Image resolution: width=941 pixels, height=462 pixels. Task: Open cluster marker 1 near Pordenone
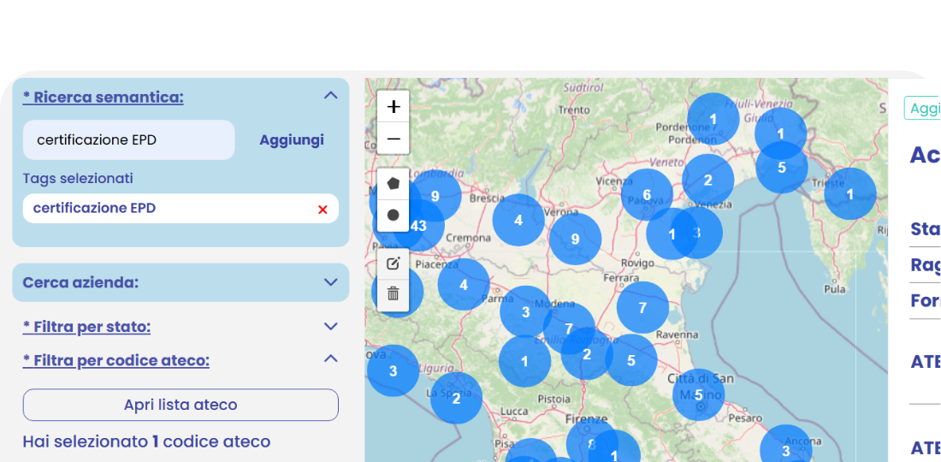(x=713, y=119)
